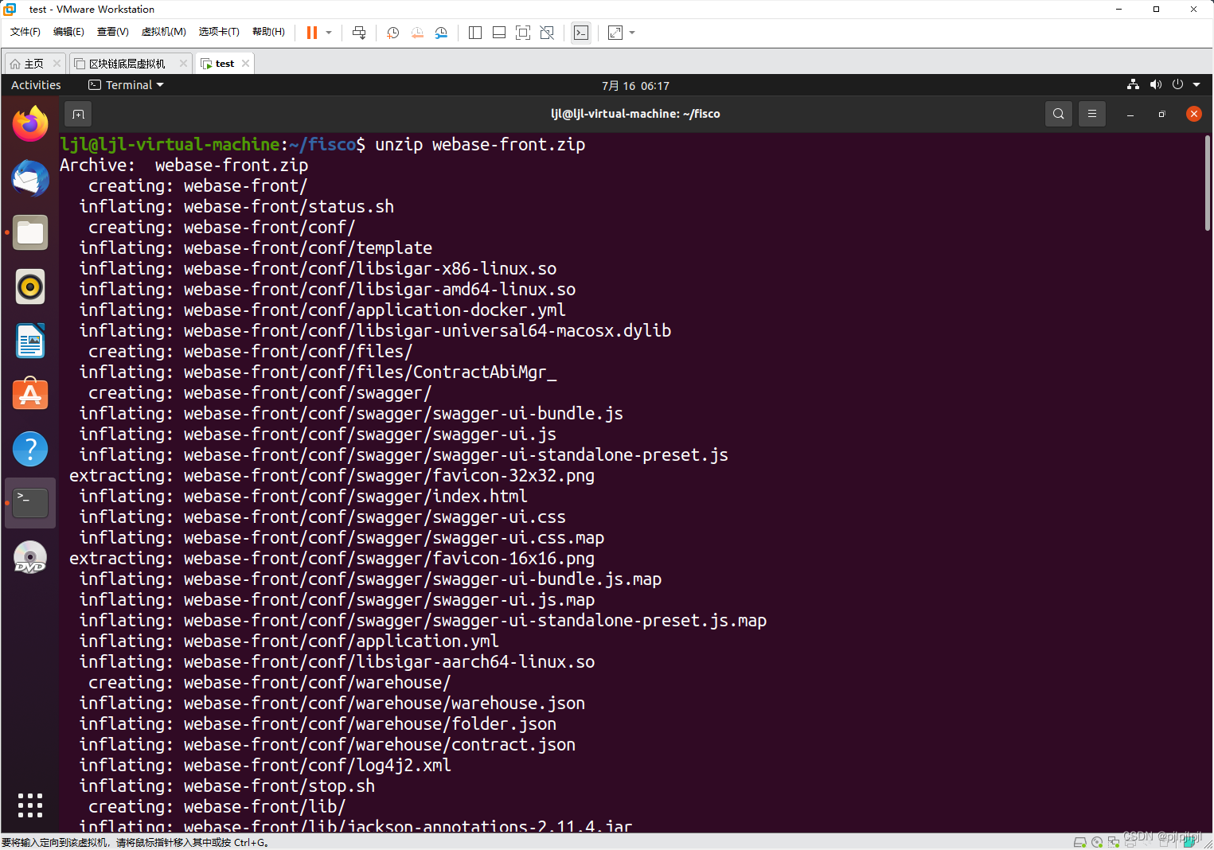Screen dimensions: 1214x850
Task: Switch to the 区块链底层虚拟机 tab
Action: pyautogui.click(x=127, y=64)
